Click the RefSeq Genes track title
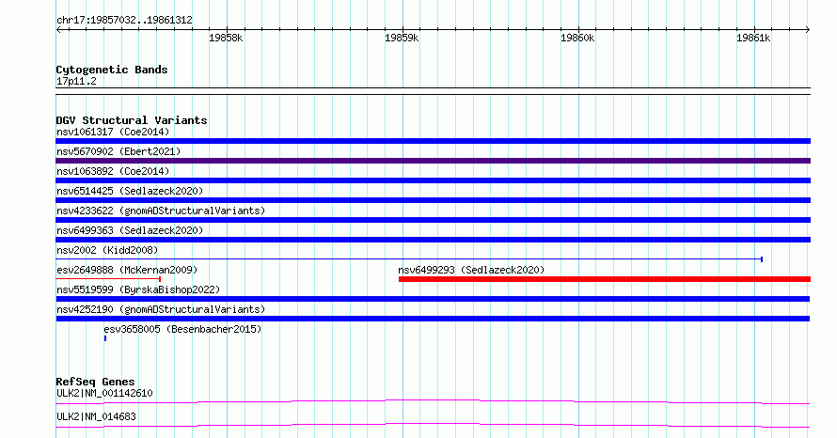Screen dimensions: 837x438 [95, 382]
